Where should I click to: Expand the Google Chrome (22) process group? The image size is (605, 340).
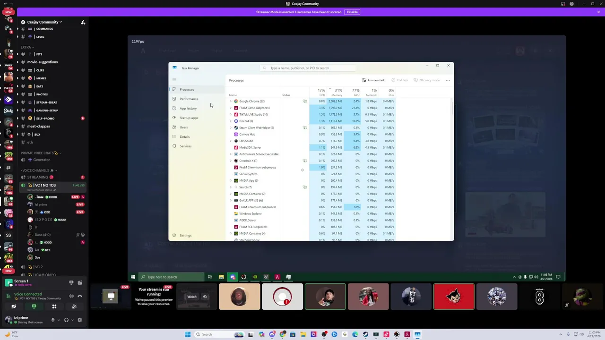click(231, 101)
